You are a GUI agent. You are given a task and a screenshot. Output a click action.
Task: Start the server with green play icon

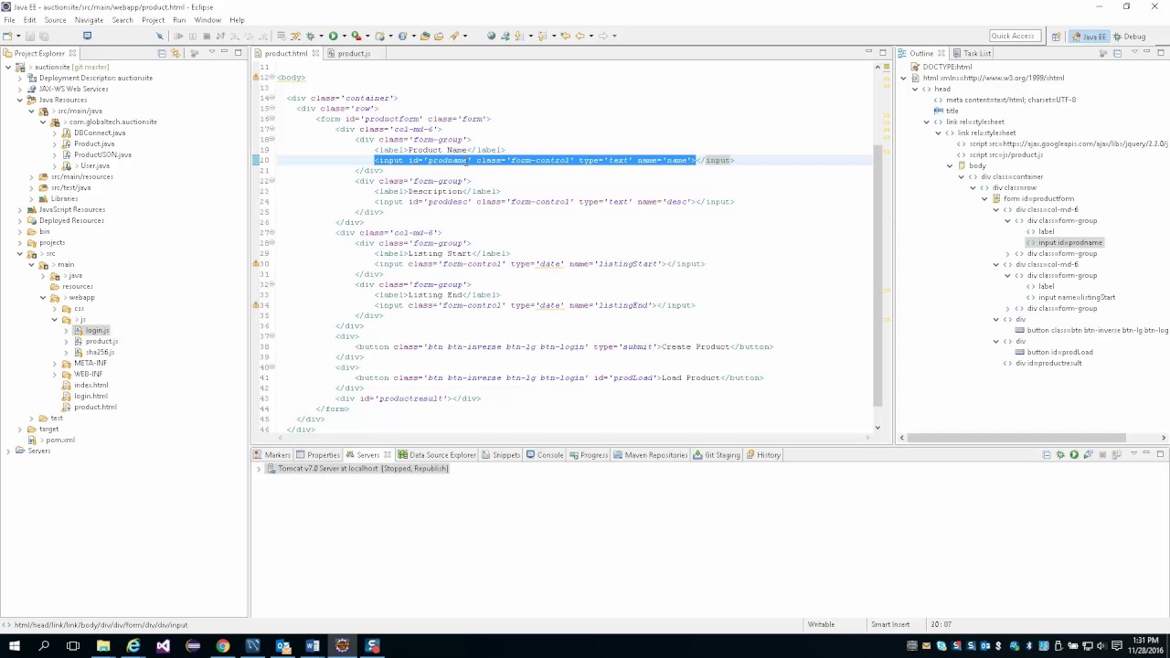[1074, 455]
